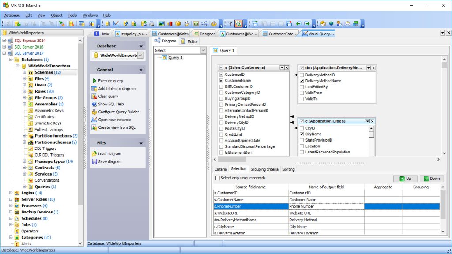Open the Tools menu
This screenshot has height=254, width=452.
(72, 15)
